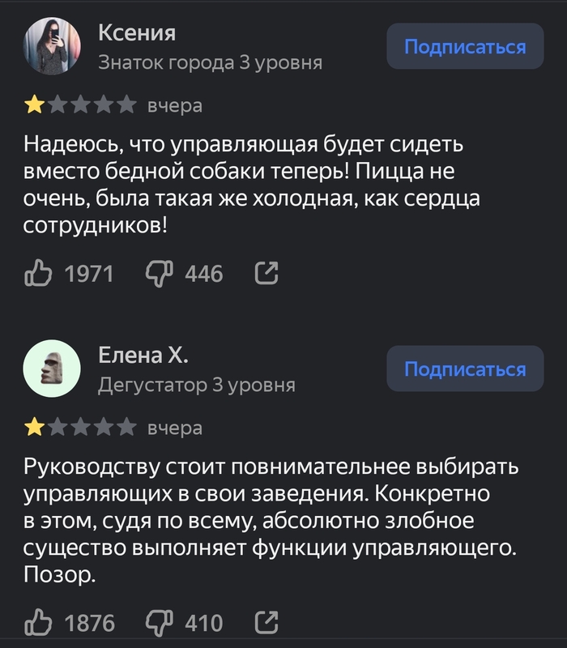The height and width of the screenshot is (648, 567).
Task: Click Елена Х.'s review text ending with Позор
Action: click(271, 521)
